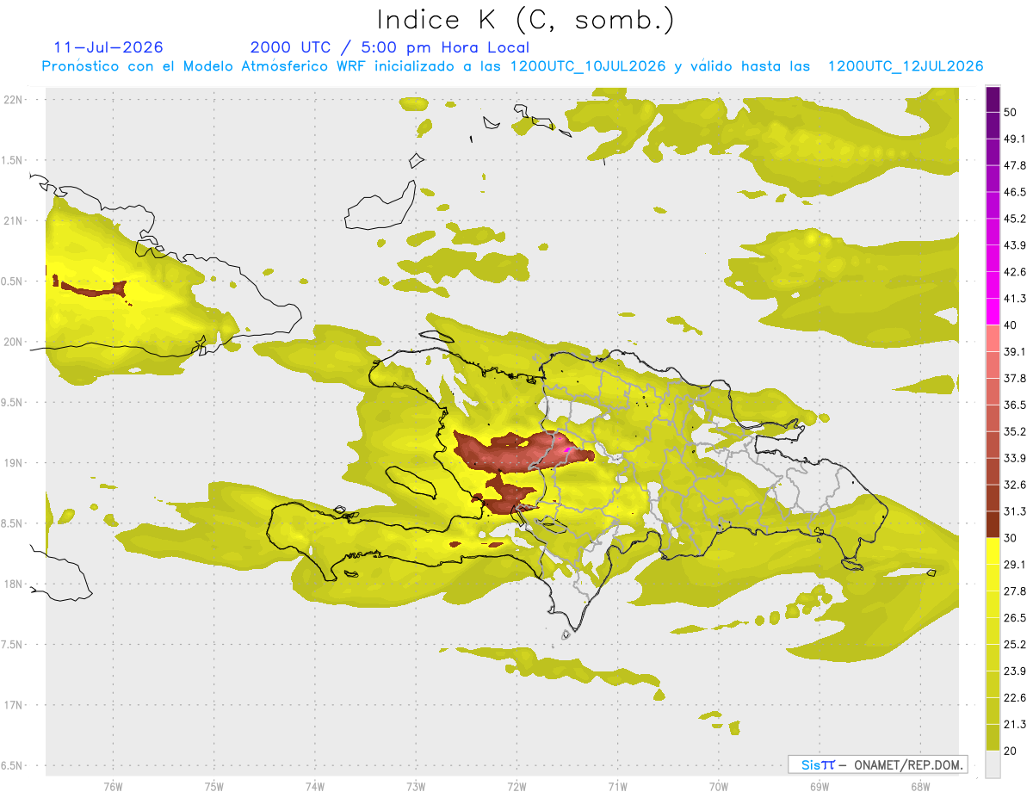The width and height of the screenshot is (1033, 798).
Task: Click the legend value '42.6'
Action: [1016, 272]
